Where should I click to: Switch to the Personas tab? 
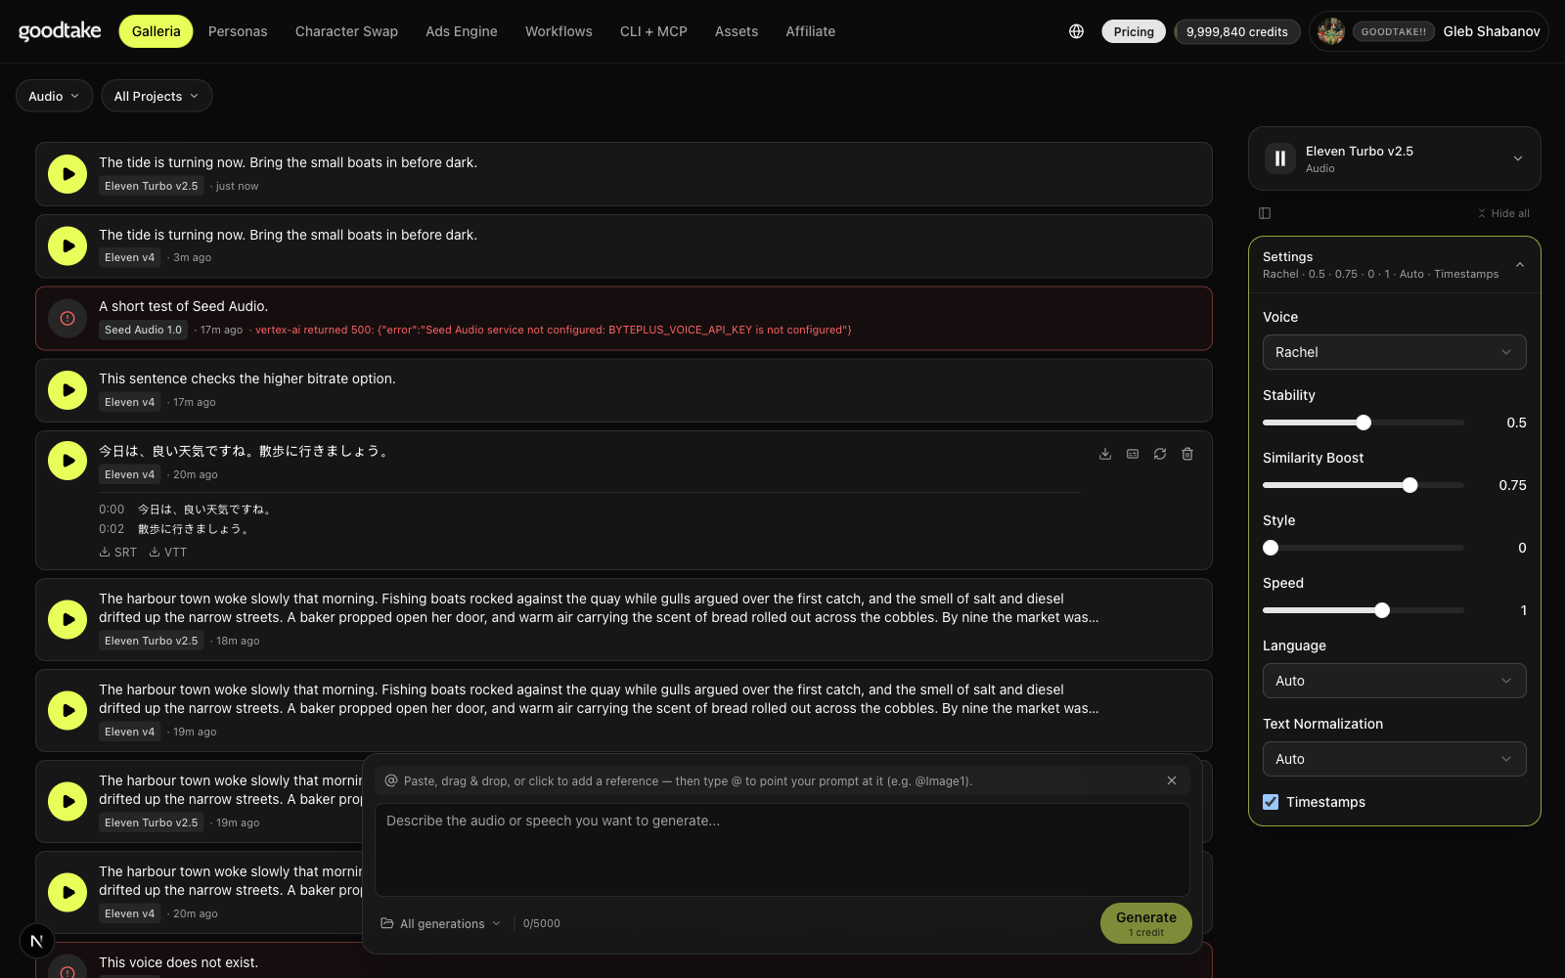click(x=238, y=31)
